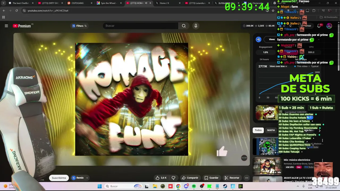Open the YouTube hamburger guide menu
The width and height of the screenshot is (340, 191).
tap(6, 26)
